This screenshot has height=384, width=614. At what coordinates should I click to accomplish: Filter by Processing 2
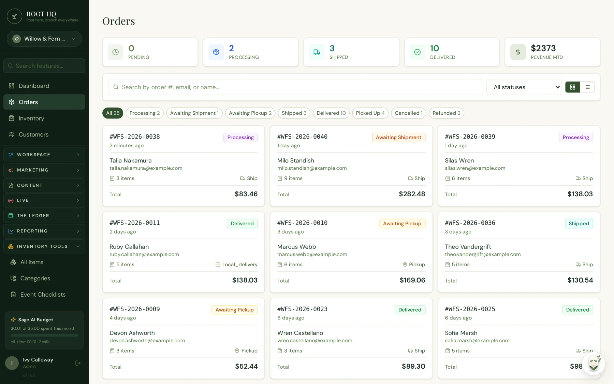(145, 113)
